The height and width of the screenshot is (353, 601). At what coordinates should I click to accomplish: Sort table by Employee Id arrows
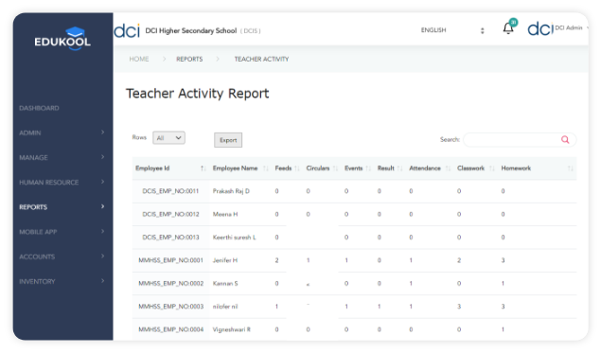(x=203, y=168)
